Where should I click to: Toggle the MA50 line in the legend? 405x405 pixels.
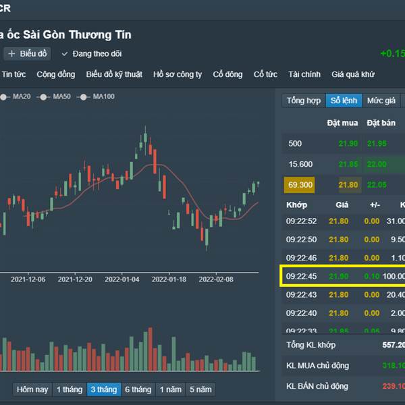coord(54,97)
